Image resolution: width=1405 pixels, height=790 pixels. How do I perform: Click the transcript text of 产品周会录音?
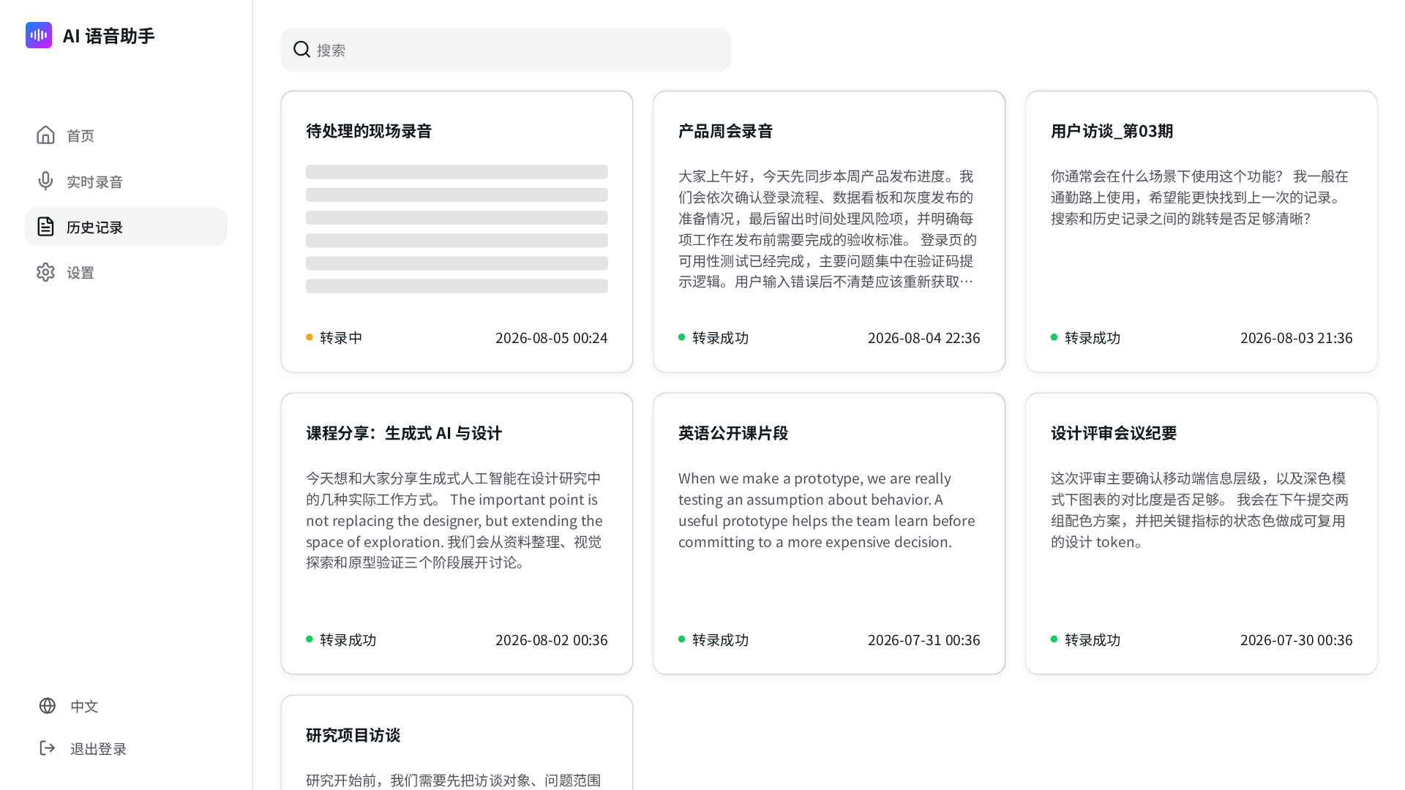pyautogui.click(x=828, y=229)
